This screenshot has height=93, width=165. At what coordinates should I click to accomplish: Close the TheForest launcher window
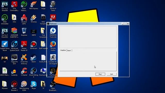(128, 24)
